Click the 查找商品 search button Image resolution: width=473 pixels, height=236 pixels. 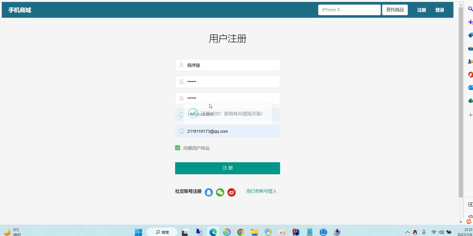395,10
